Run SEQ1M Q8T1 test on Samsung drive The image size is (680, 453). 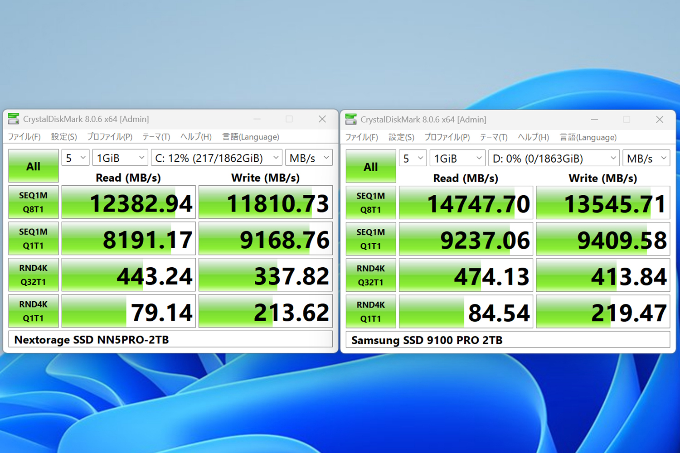point(371,202)
